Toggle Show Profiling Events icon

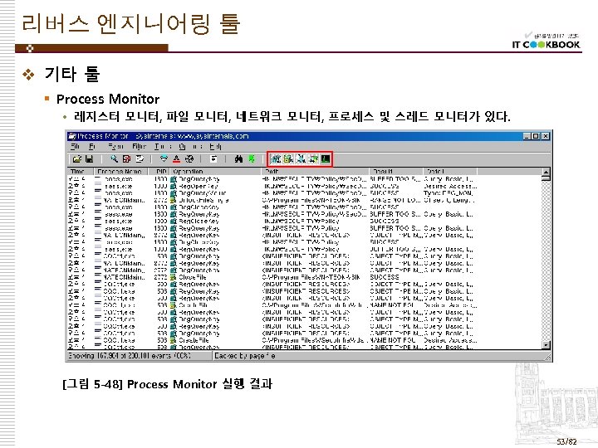[x=326, y=158]
